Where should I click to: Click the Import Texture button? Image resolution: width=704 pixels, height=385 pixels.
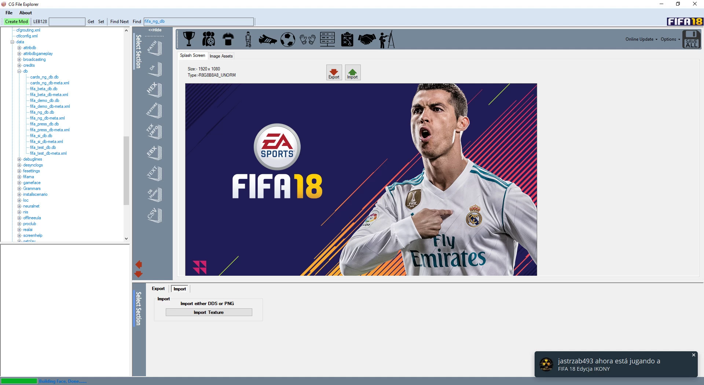pyautogui.click(x=209, y=312)
